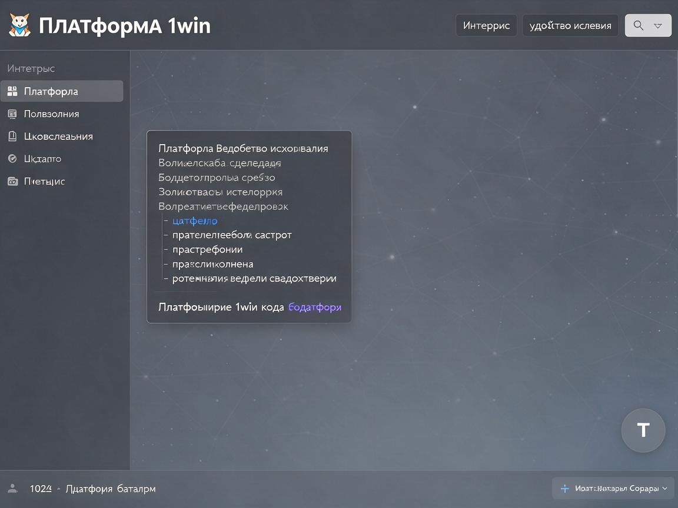Choose the list entry ending in састрот
The image size is (678, 508).
(x=232, y=235)
